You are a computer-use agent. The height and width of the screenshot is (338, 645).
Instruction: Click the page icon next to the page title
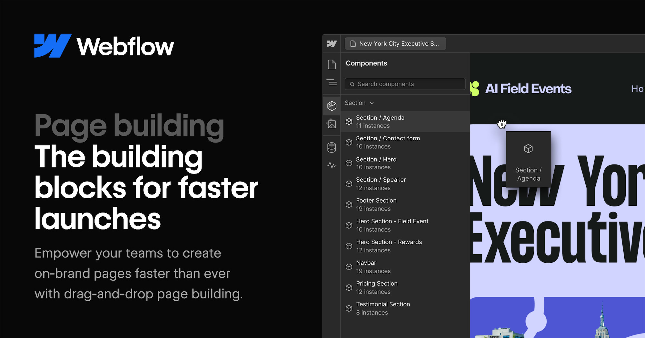pos(353,43)
